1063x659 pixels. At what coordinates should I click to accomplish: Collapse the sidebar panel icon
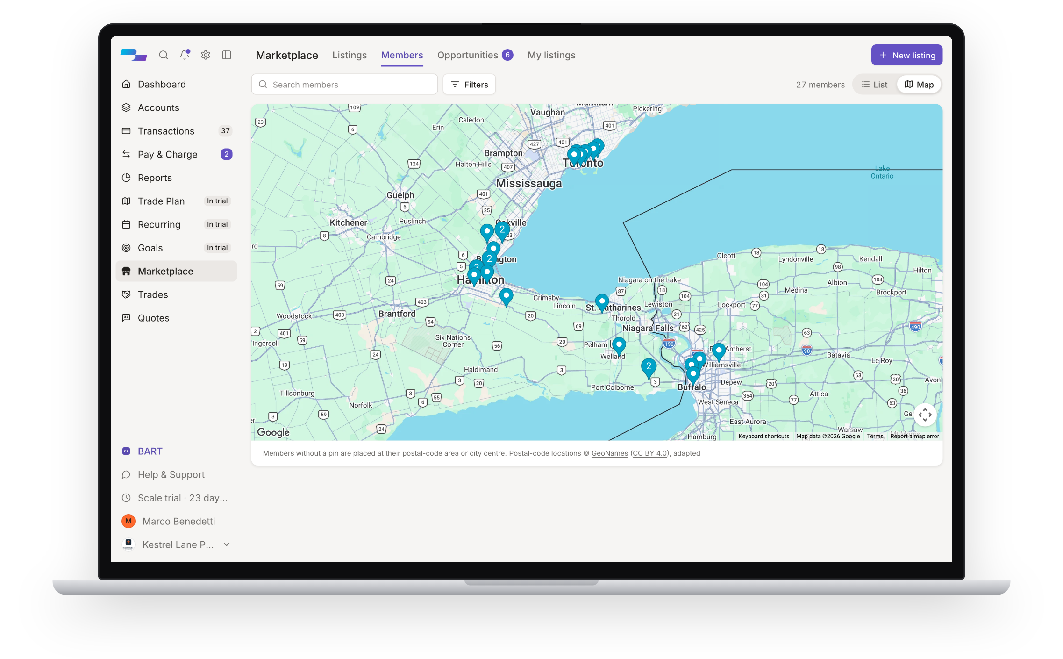[227, 55]
